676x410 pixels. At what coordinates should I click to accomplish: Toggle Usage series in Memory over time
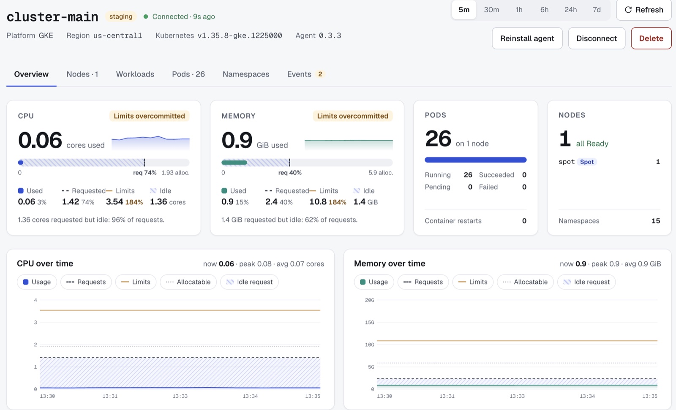coord(374,282)
